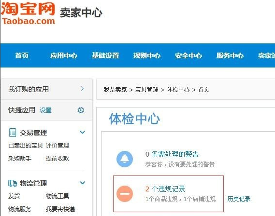
Task: Click 历史记录 link
Action: 239,199
